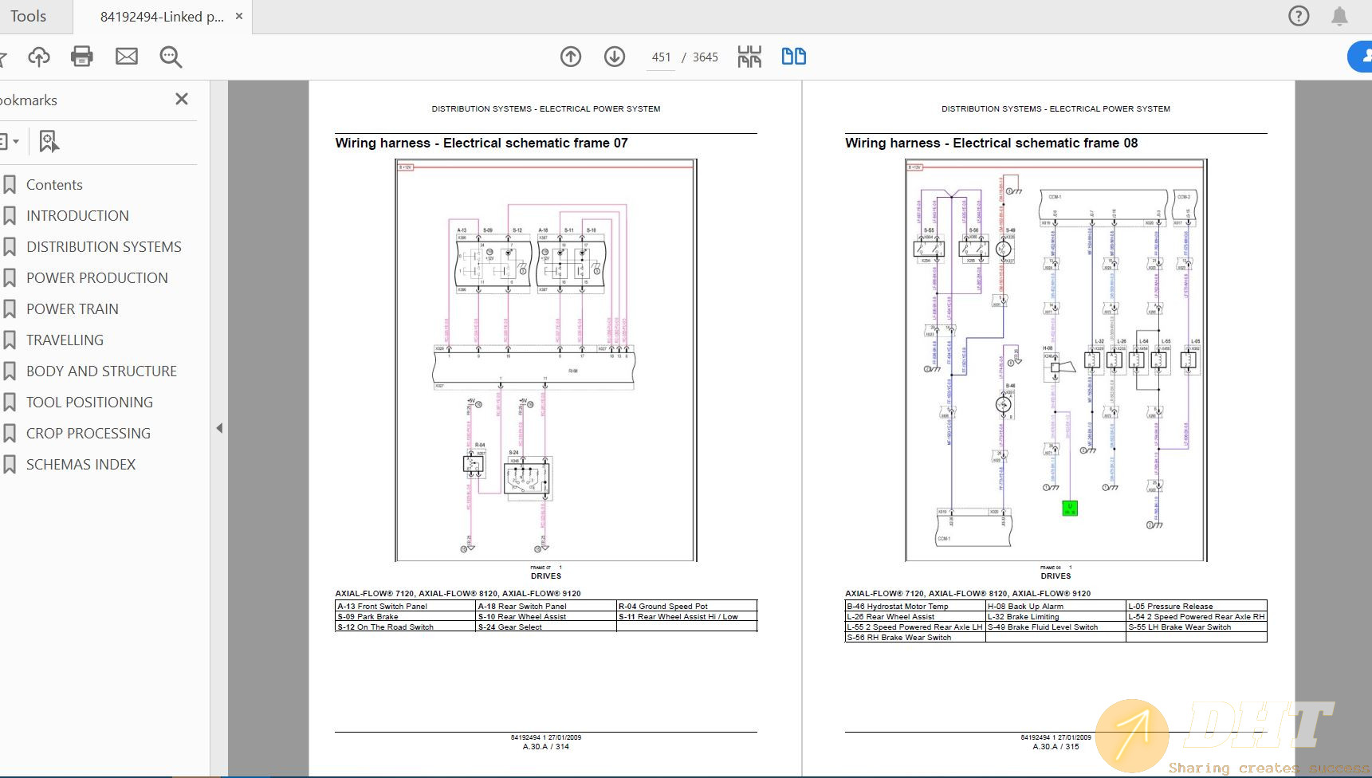Jump to SCHEMAS INDEX bookmark
1372x778 pixels.
click(x=81, y=465)
